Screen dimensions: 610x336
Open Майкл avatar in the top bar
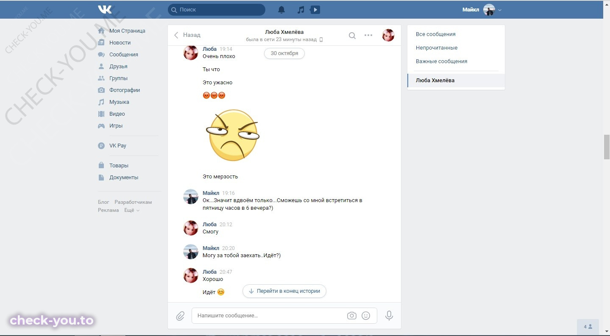(x=489, y=10)
